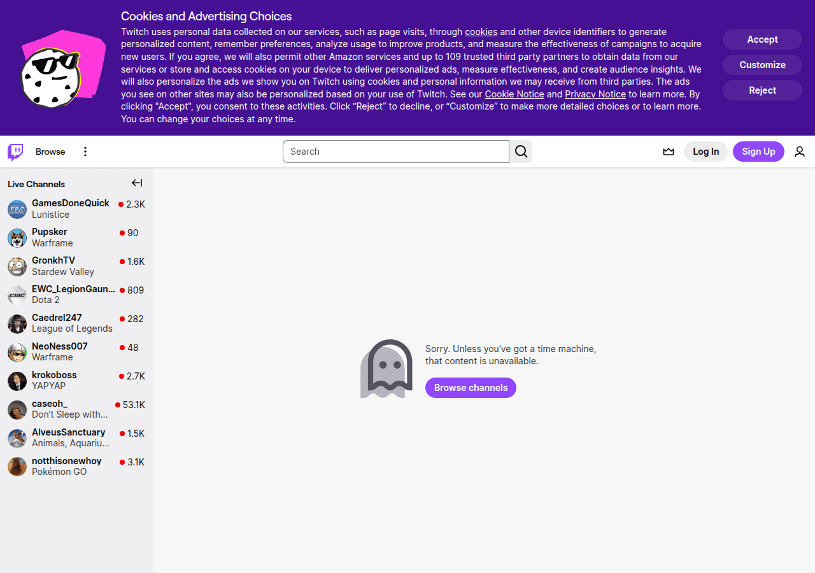
Task: Click the ghost unavailable icon
Action: point(386,369)
